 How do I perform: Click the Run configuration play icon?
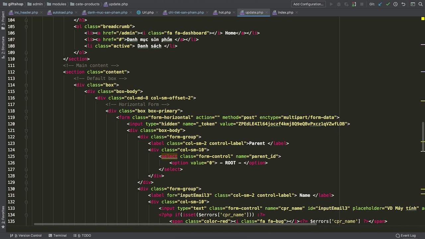[x=331, y=4]
